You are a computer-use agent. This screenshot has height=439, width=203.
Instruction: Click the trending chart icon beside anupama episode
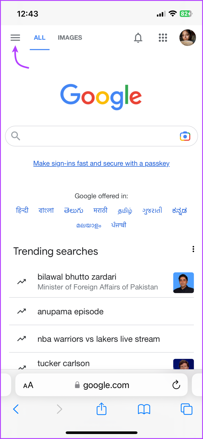pos(21,311)
